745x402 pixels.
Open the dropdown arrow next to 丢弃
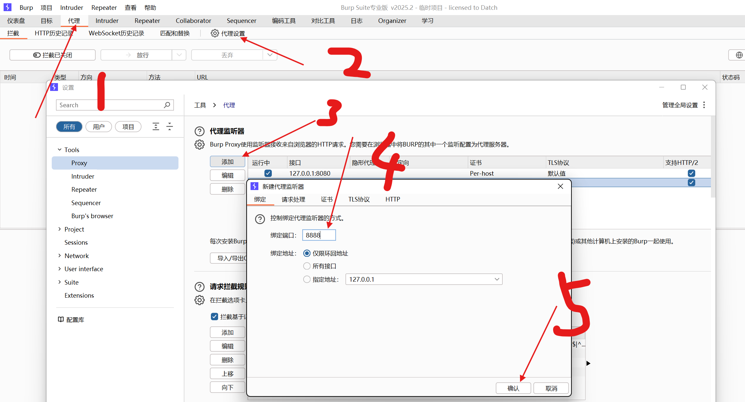point(270,55)
